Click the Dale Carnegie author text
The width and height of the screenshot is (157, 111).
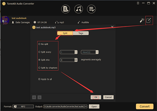[x=23, y=22]
